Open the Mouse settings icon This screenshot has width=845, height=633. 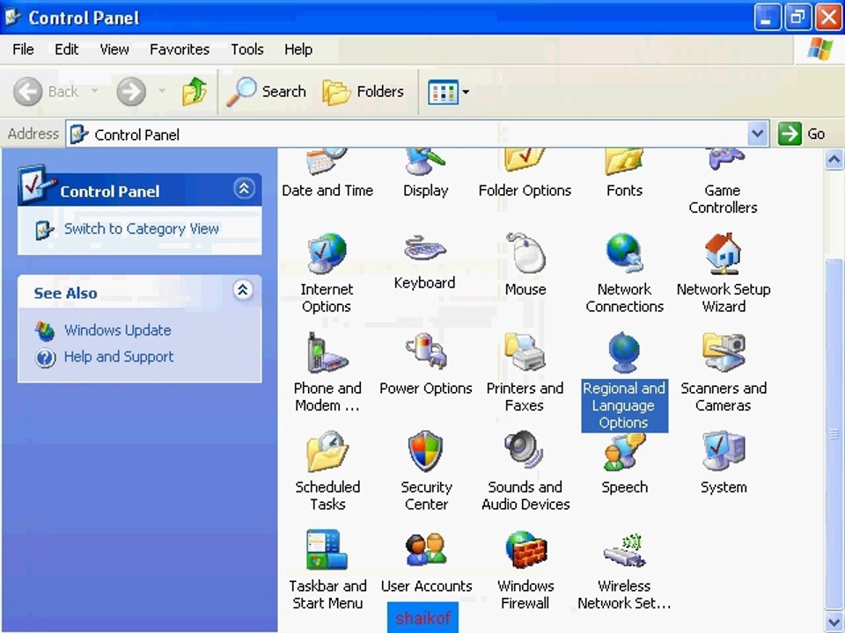click(x=525, y=252)
